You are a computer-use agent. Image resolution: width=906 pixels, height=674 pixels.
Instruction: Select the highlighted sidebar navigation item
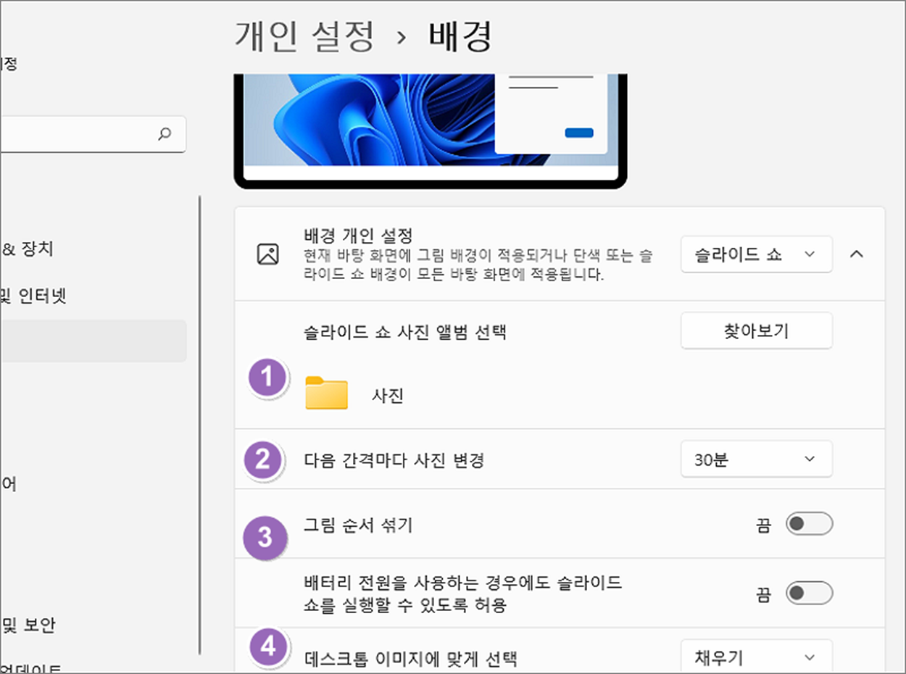pos(93,341)
